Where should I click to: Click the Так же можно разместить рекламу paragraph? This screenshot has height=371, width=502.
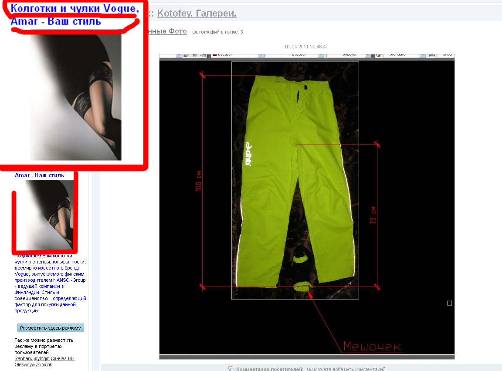coord(44,346)
